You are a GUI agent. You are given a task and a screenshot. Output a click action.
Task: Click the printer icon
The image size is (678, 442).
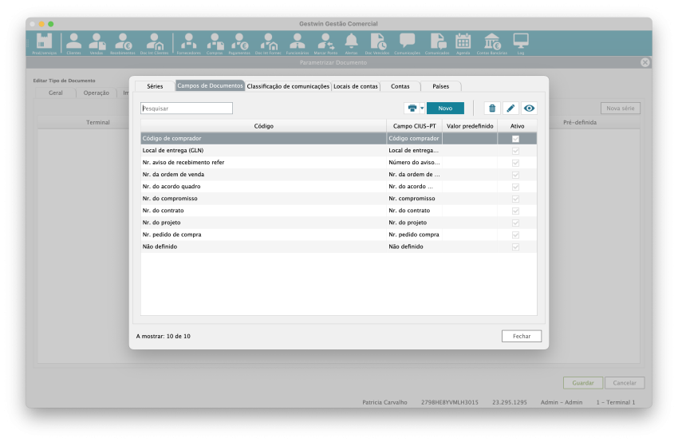pyautogui.click(x=412, y=109)
